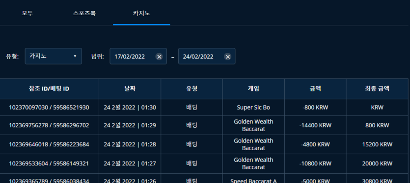Screen dimensions: 410x183
Task: Open the 유형 dropdown showing 카지노
Action: tap(54, 56)
